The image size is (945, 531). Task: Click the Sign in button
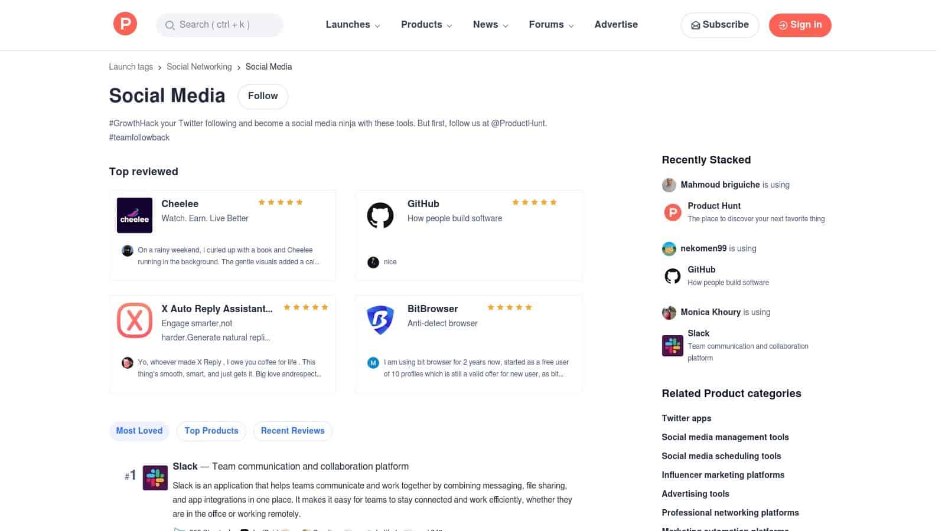(x=800, y=25)
